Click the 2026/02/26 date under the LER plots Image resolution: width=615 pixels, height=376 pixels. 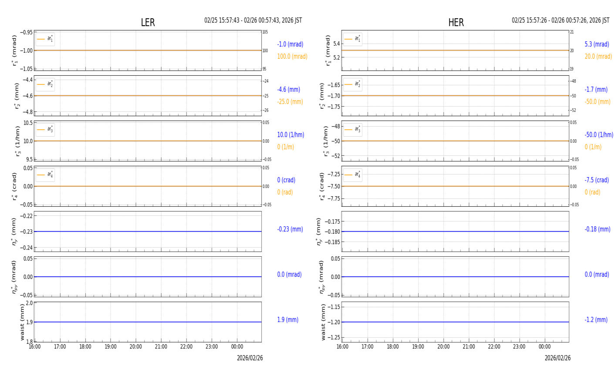tap(250, 358)
